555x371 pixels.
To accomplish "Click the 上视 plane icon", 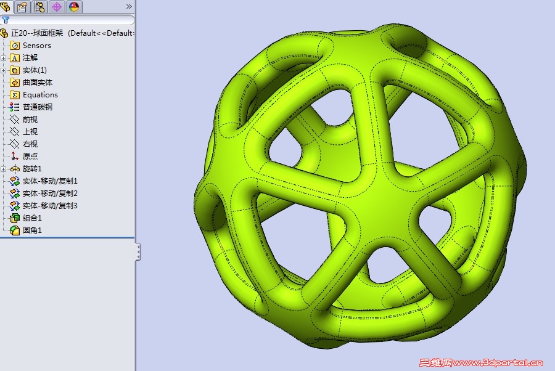I will pyautogui.click(x=15, y=131).
